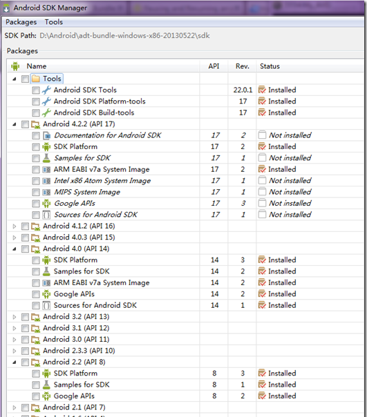Check the API 17 Google APIs checkbox
Viewport: 367px width, 417px height.
36,204
